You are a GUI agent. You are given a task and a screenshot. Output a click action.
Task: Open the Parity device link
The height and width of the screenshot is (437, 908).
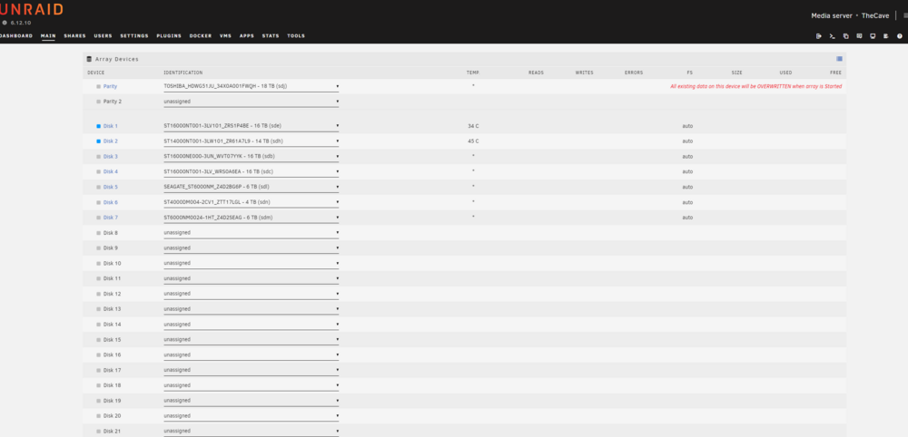(x=110, y=87)
